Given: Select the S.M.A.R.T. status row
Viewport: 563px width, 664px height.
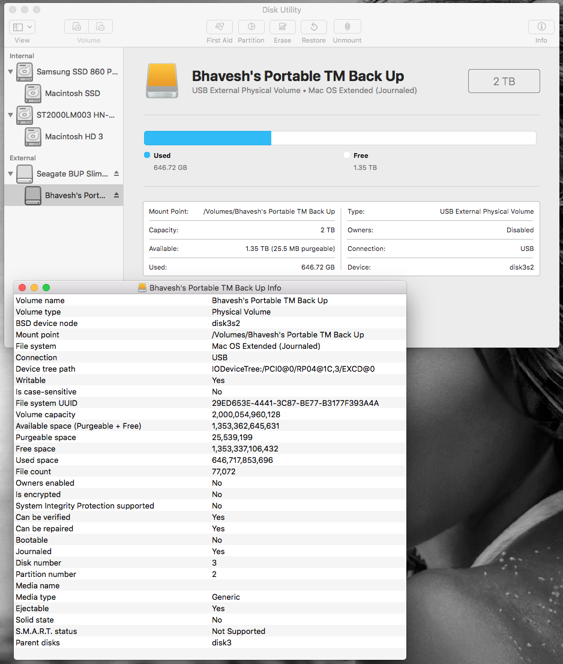Looking at the screenshot, I should point(210,631).
